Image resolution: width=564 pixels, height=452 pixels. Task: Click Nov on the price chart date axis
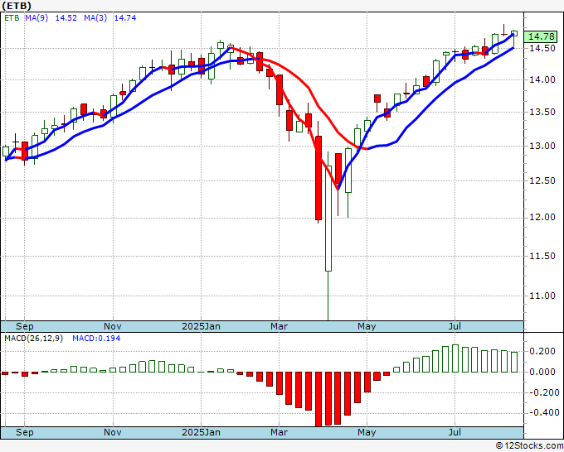[113, 326]
